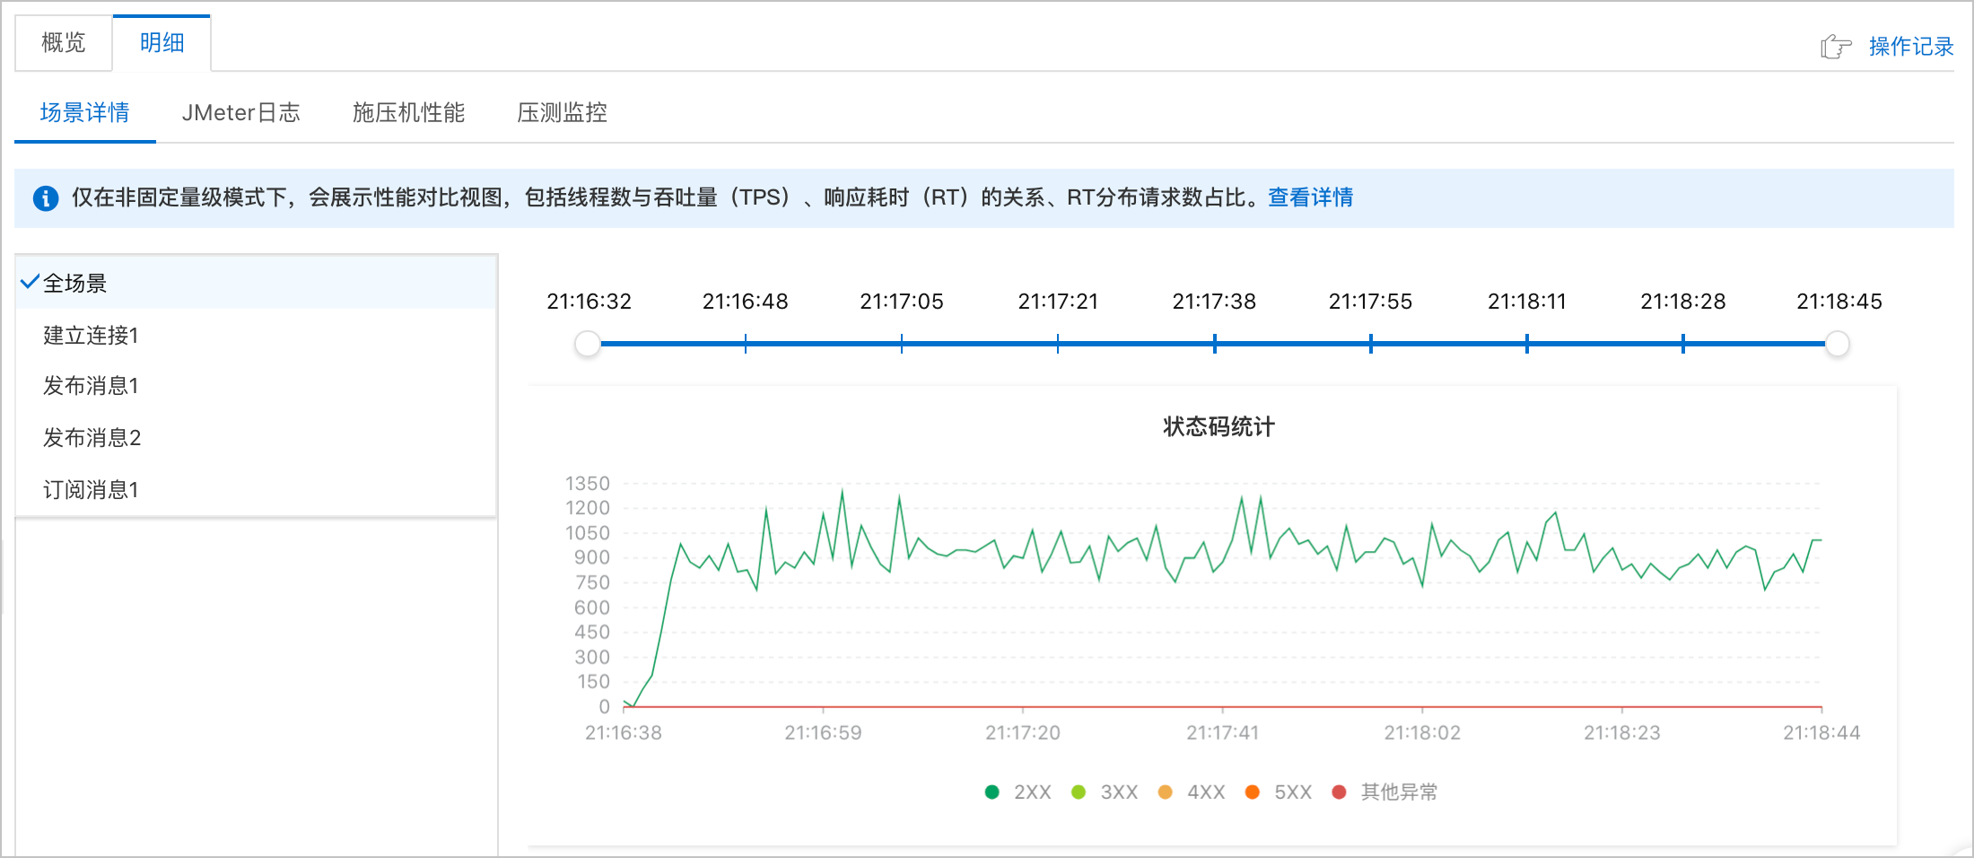Click the 21:16:38 x-axis label on the chart
This screenshot has height=858, width=1974.
point(624,732)
